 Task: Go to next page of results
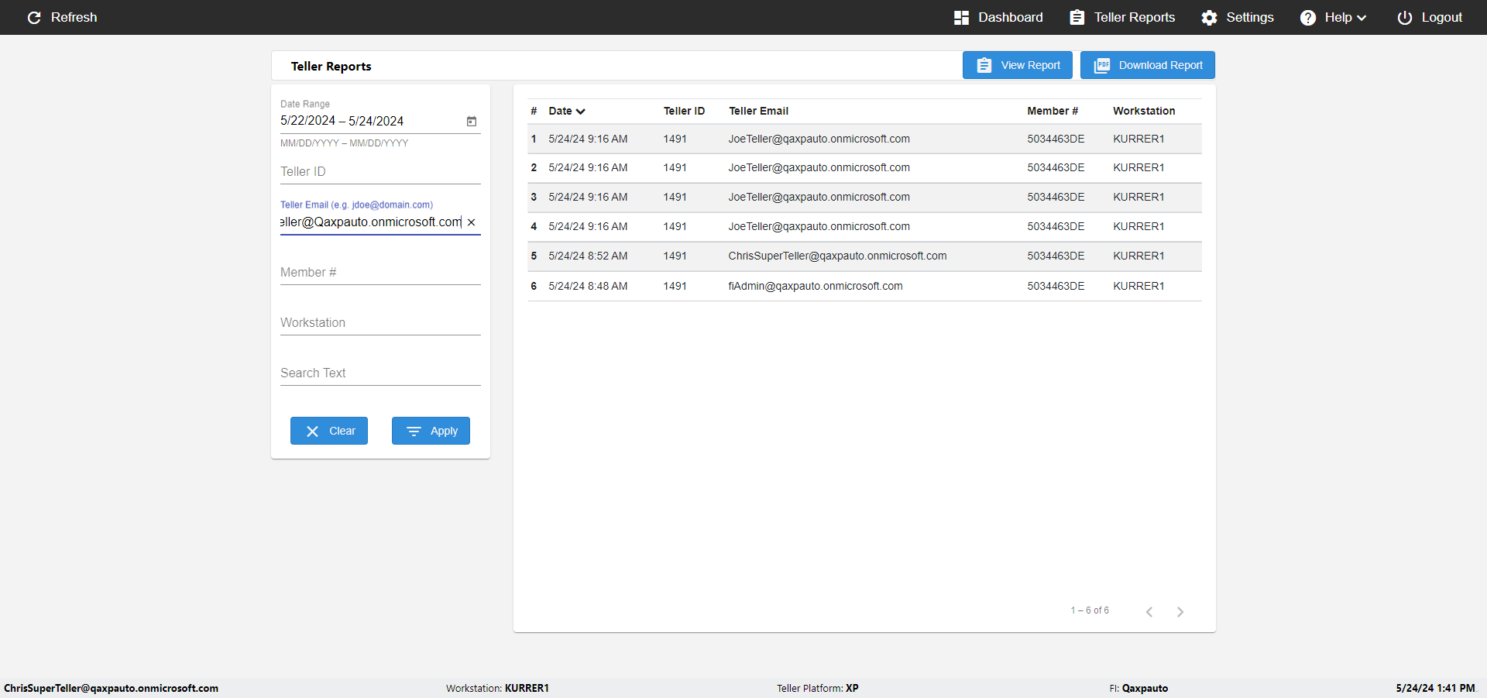pyautogui.click(x=1180, y=611)
